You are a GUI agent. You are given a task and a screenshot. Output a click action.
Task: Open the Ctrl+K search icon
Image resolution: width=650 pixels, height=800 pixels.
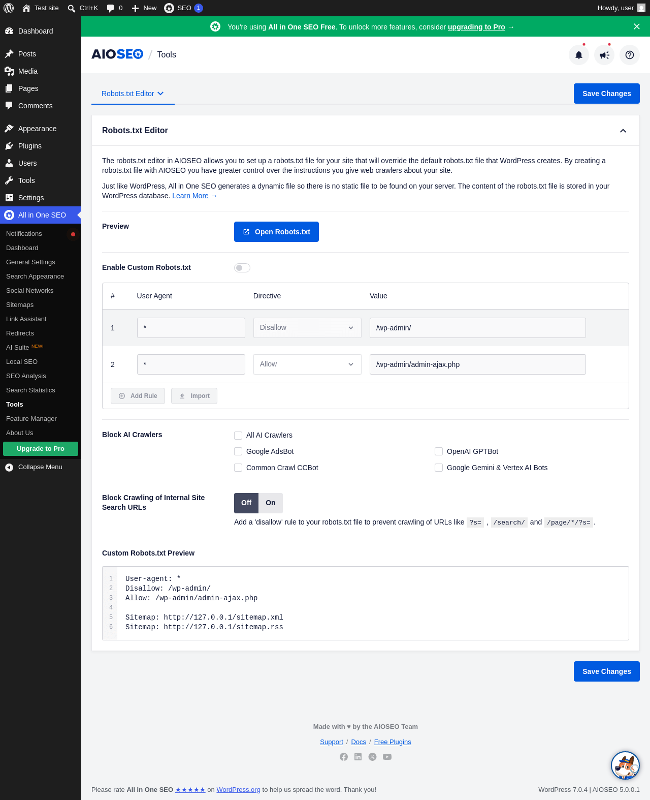pyautogui.click(x=72, y=8)
